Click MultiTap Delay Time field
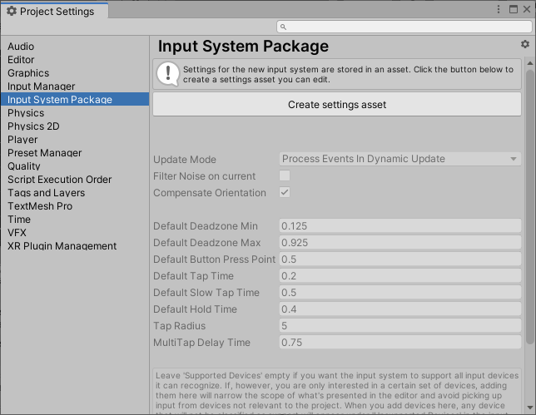536x415 pixels. click(400, 343)
